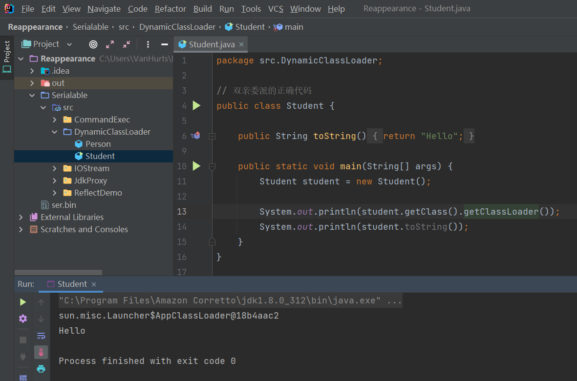Toggle soft-wrap in the Run console

(41, 336)
